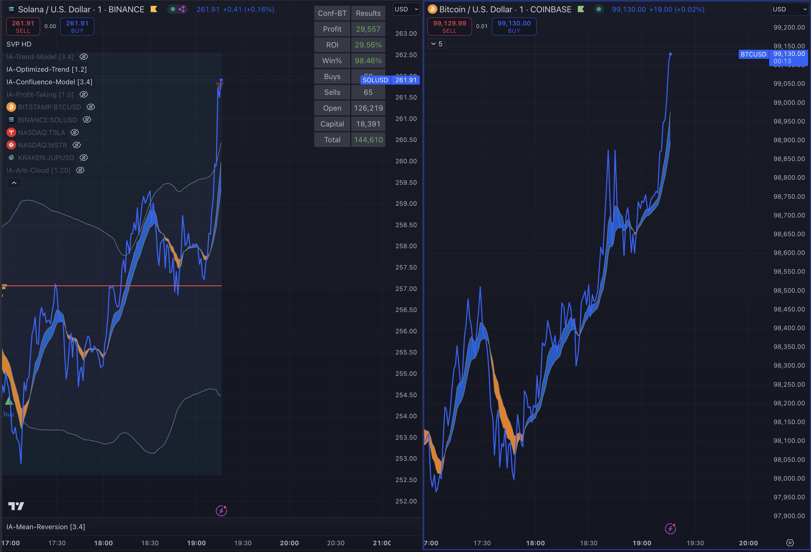Viewport: 811px width, 552px height.
Task: Click the Solana price change +0.41 (+0.16%)
Action: (248, 9)
